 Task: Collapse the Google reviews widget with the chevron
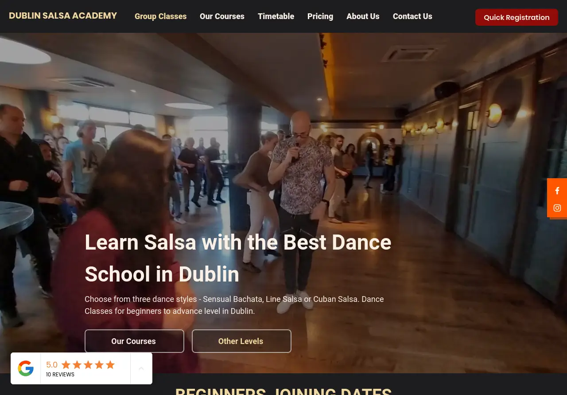tap(141, 368)
